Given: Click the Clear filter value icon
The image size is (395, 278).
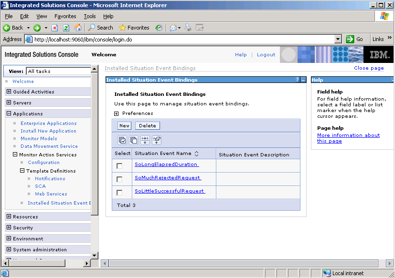Looking at the screenshot, I should (157, 140).
